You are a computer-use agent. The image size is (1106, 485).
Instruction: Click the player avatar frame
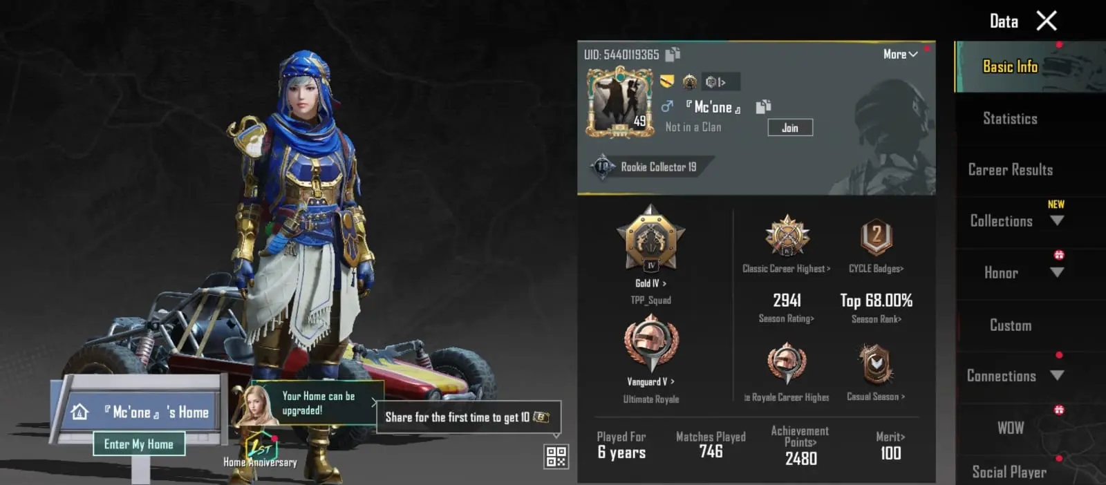pos(620,102)
